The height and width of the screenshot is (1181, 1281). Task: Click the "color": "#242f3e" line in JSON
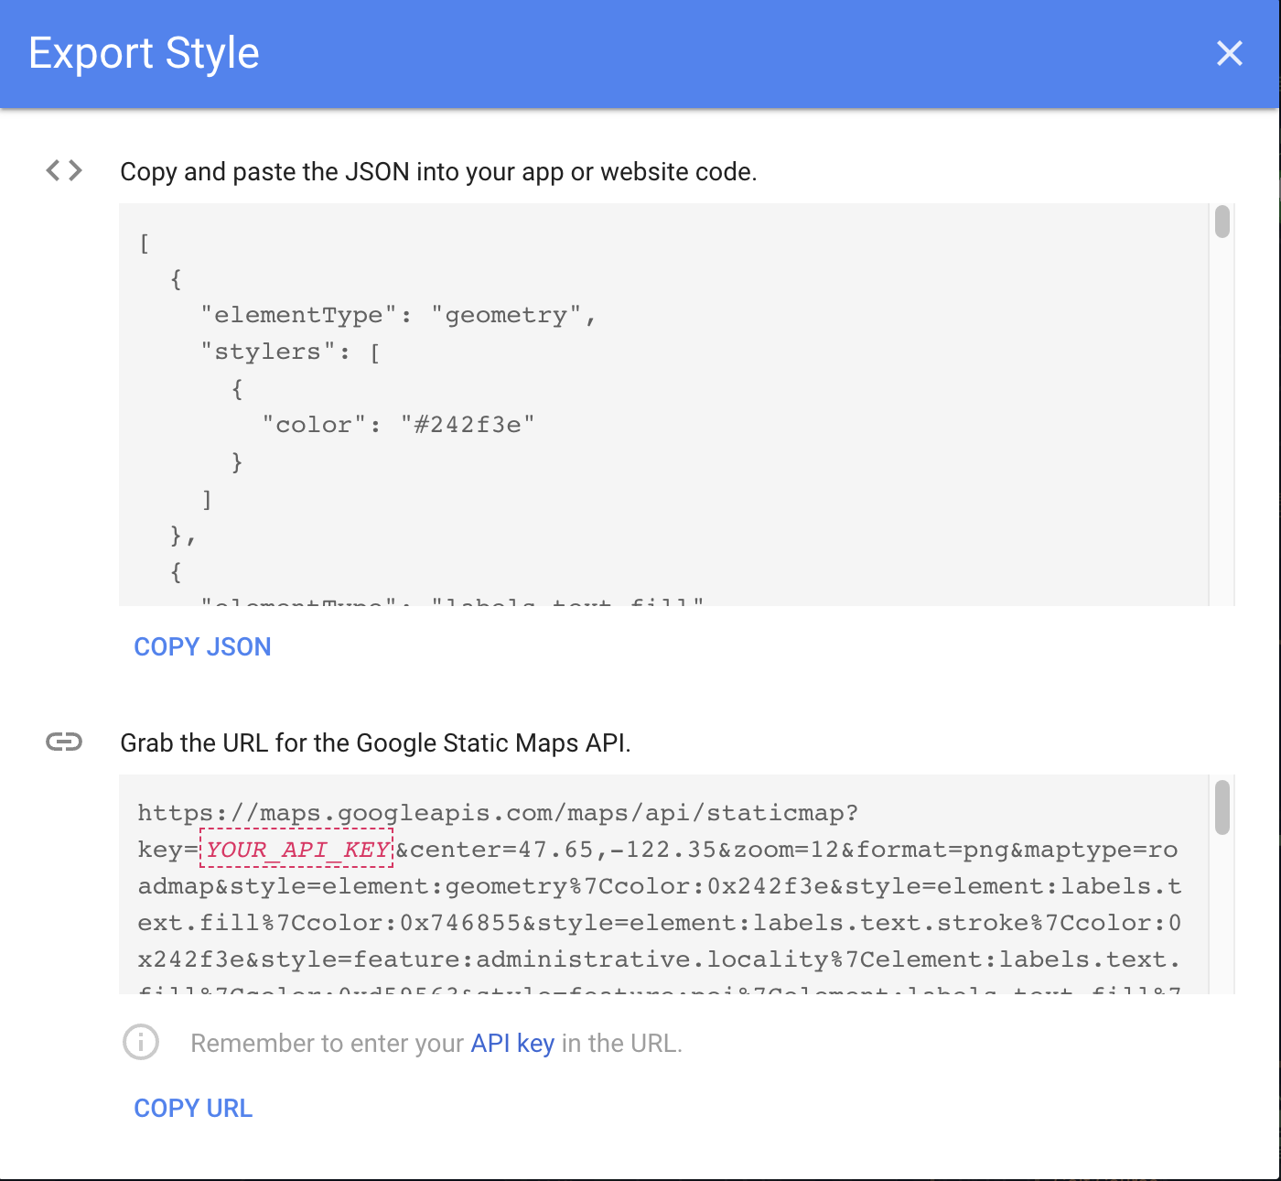(398, 425)
